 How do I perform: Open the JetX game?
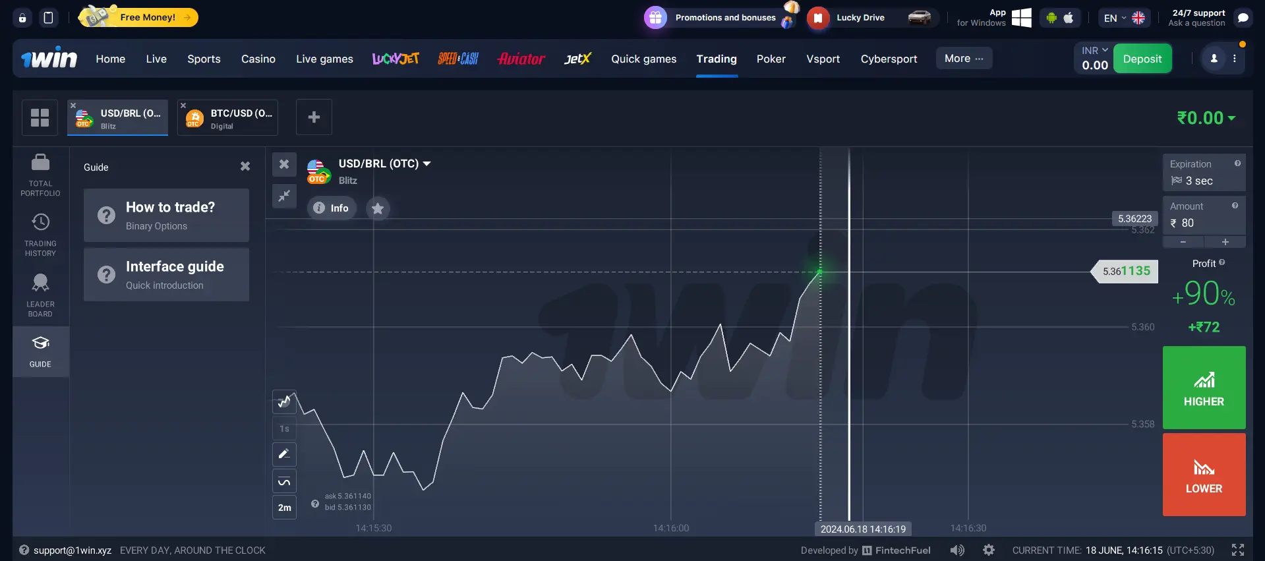(x=577, y=59)
